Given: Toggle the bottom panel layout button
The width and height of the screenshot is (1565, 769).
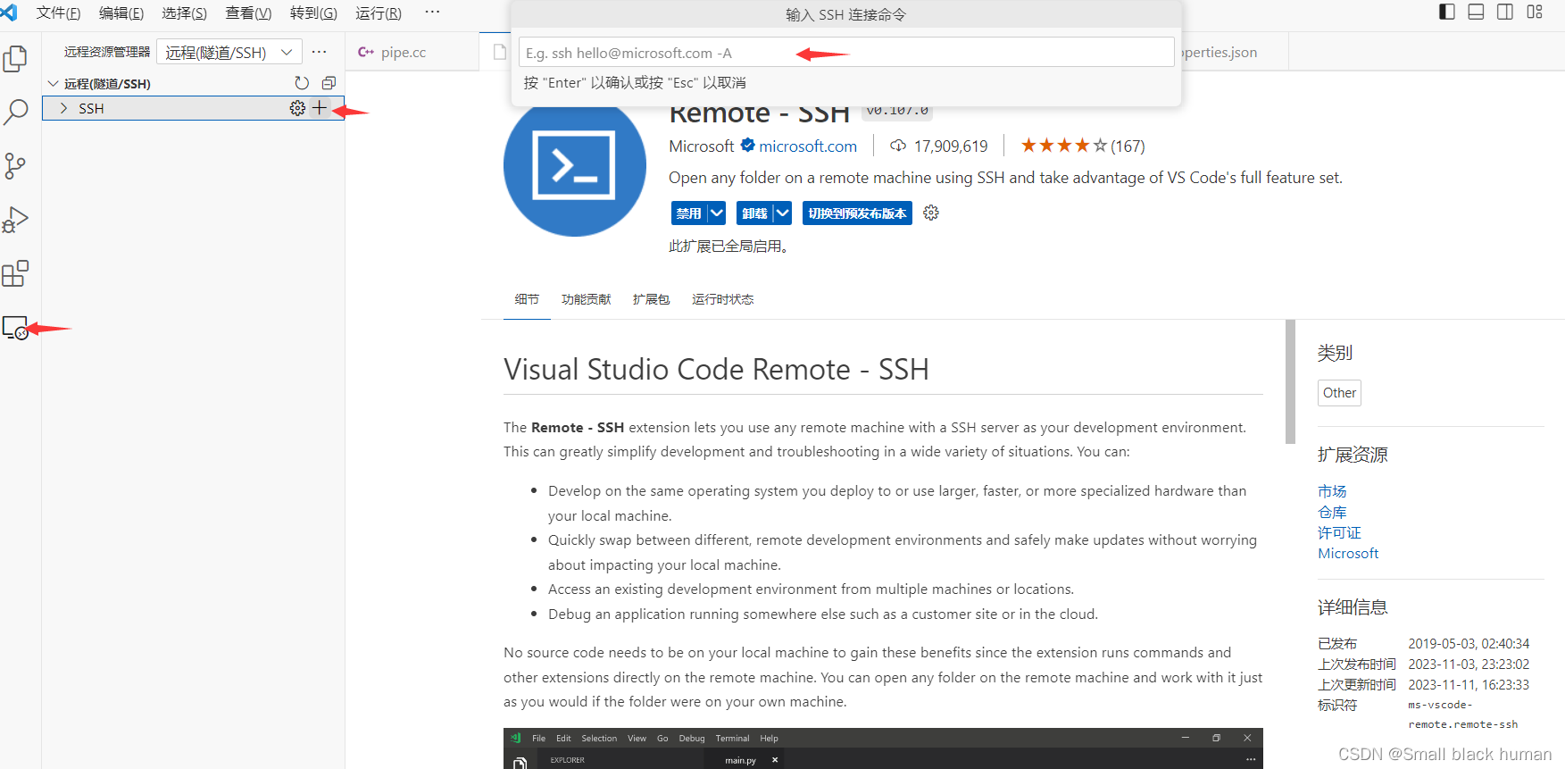Looking at the screenshot, I should tap(1476, 12).
